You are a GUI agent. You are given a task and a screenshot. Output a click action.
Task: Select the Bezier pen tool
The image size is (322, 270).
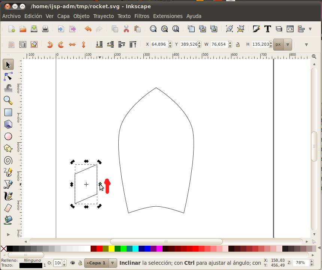tap(8, 184)
